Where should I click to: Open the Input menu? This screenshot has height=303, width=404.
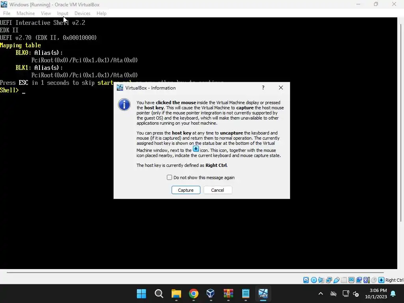(x=63, y=13)
